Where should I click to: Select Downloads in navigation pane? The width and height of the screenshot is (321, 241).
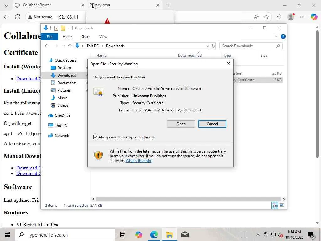point(63,75)
